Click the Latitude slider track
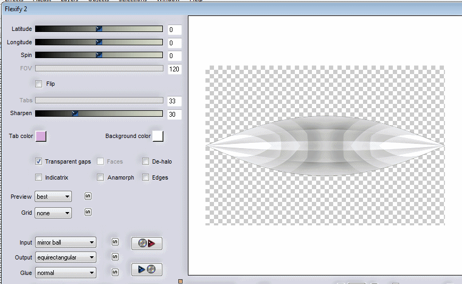462x284 pixels. 99,29
